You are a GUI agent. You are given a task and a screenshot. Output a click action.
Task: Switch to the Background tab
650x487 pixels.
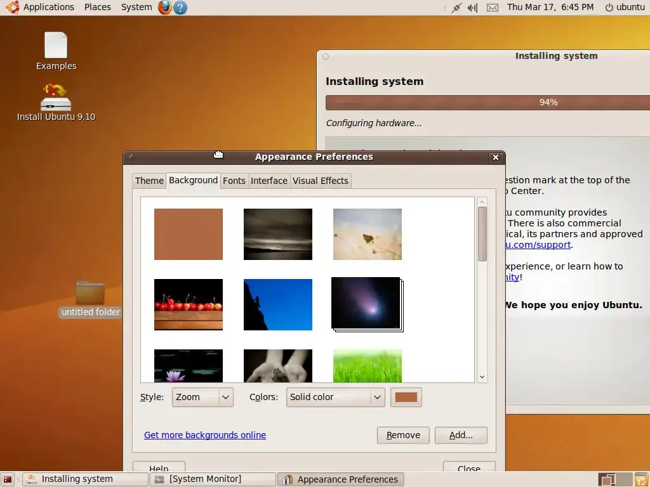pyautogui.click(x=193, y=180)
